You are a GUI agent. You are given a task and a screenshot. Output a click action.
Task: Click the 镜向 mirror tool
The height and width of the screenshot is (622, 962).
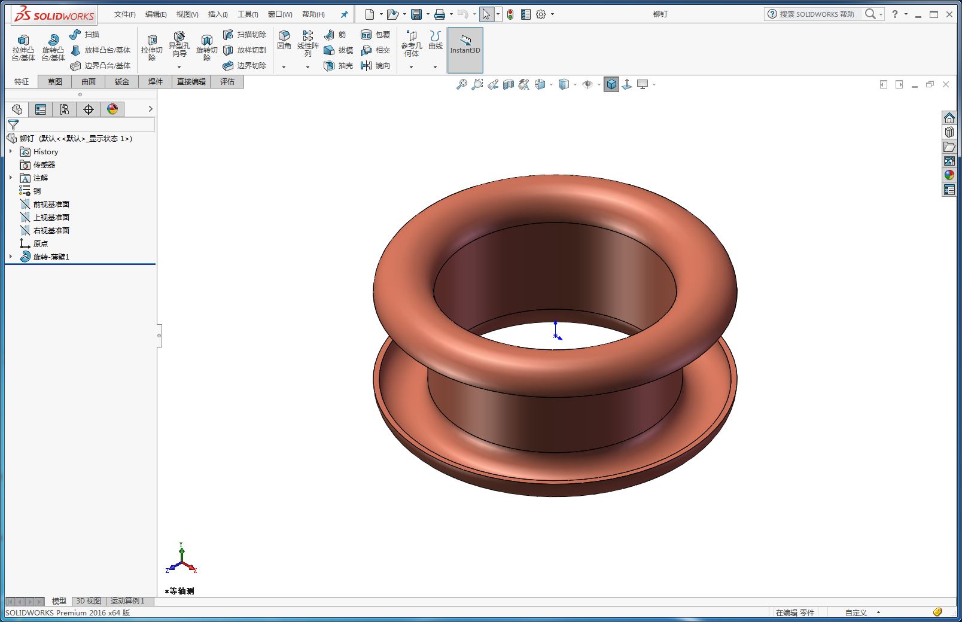[x=375, y=66]
